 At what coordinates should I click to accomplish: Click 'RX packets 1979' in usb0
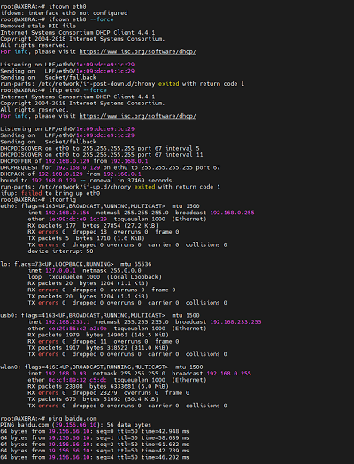(53, 335)
